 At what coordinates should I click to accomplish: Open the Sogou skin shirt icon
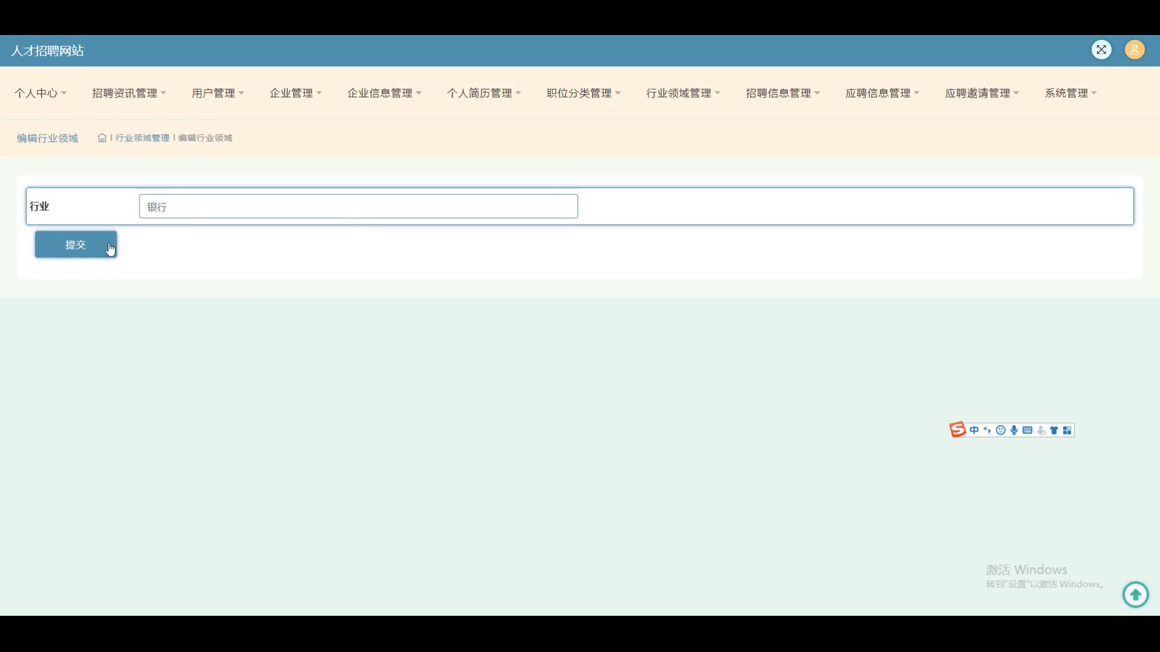point(1054,430)
